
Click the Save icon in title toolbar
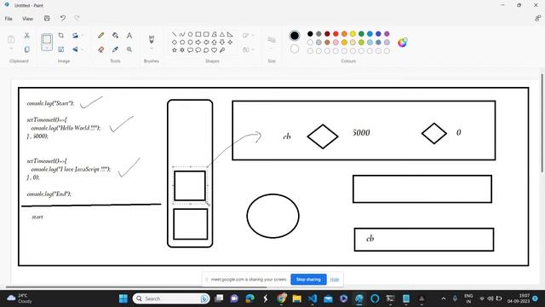47,19
